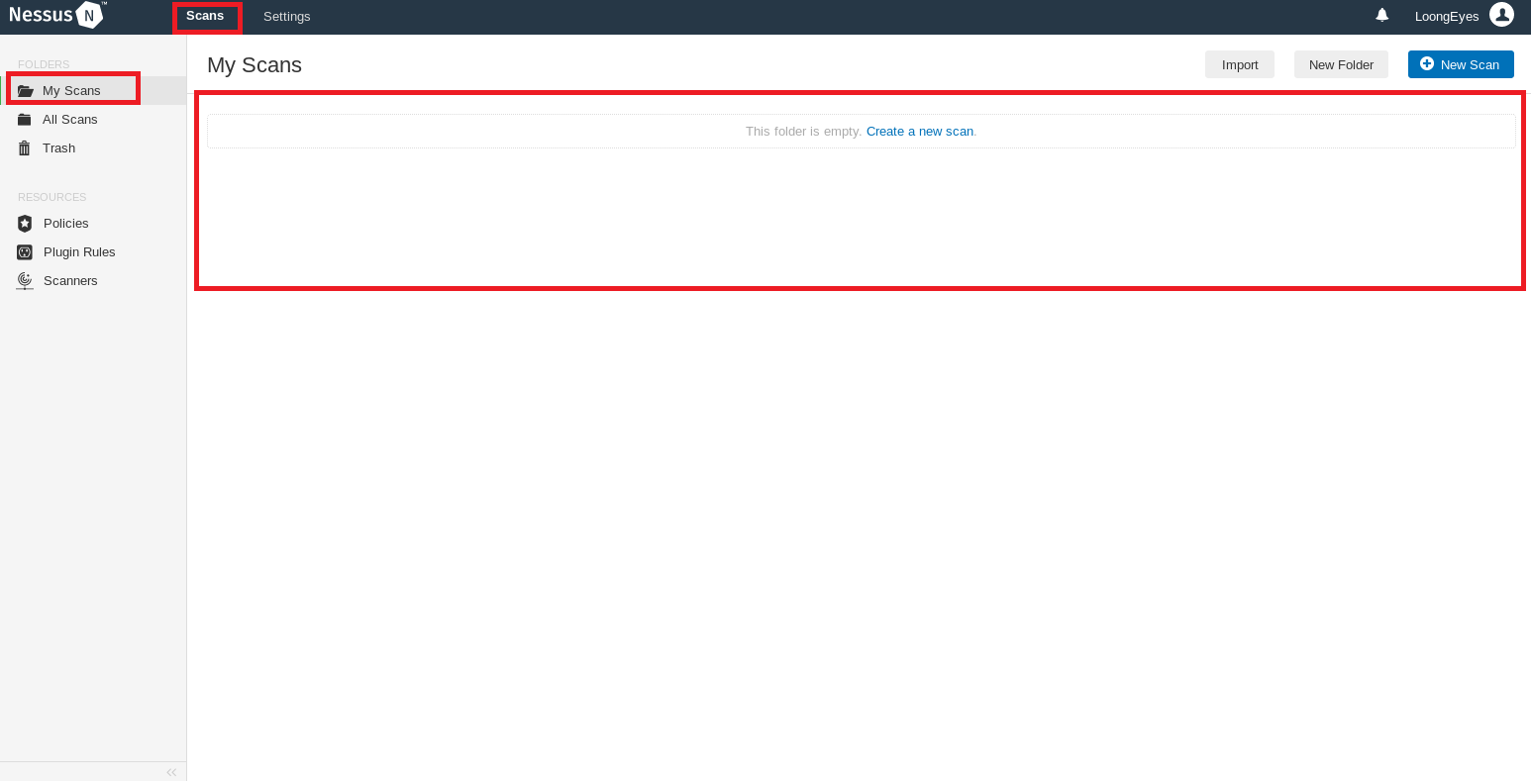
Task: Open Trash via the trash can icon
Action: tap(25, 148)
